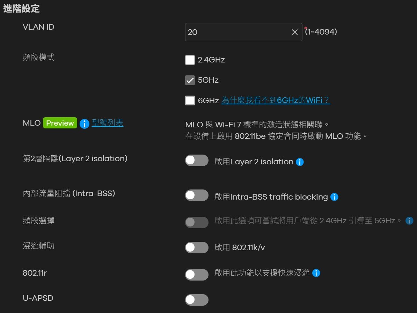The width and height of the screenshot is (417, 313).
Task: Uncheck the 5GHz band checkbox
Action: [190, 80]
